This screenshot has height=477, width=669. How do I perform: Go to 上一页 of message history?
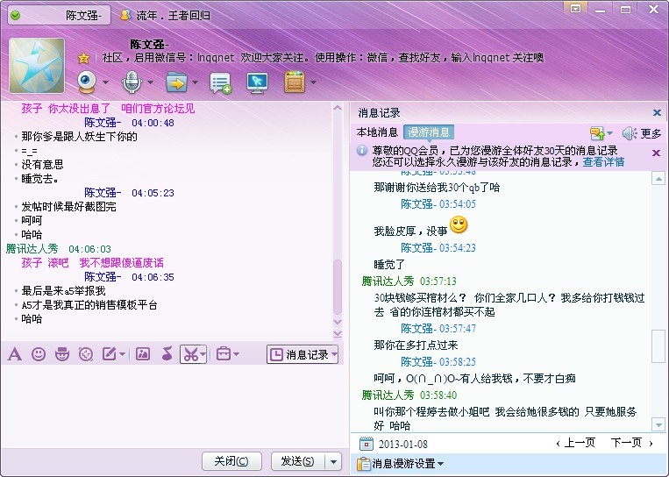click(x=576, y=443)
